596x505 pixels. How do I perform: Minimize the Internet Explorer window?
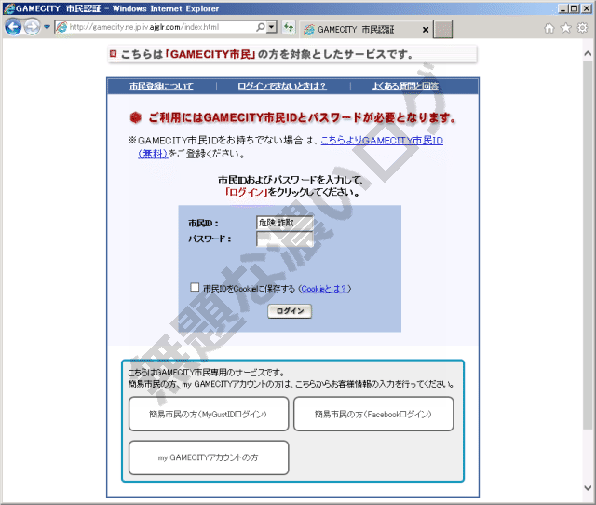(x=563, y=8)
